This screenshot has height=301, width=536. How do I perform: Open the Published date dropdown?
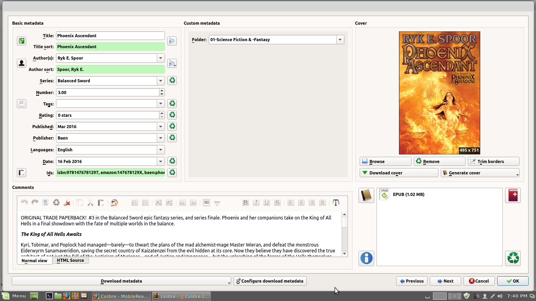tap(161, 127)
